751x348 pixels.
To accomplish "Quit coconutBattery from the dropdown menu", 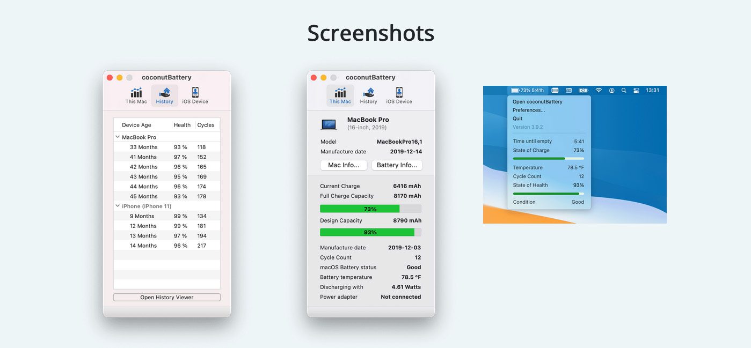I will (x=517, y=118).
